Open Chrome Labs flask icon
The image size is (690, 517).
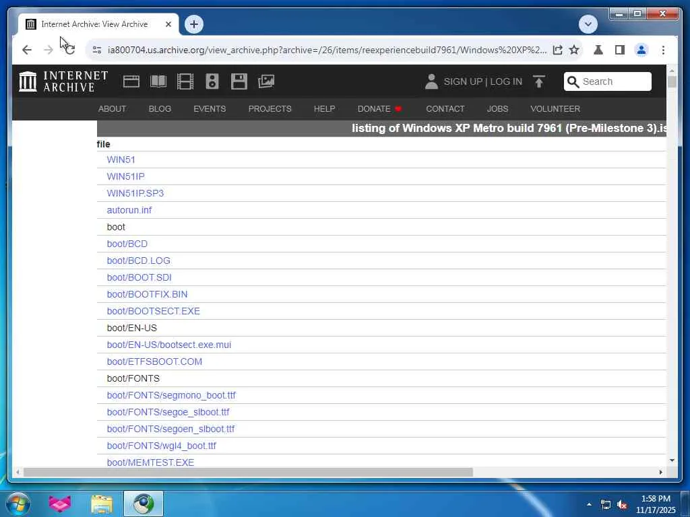coord(598,50)
